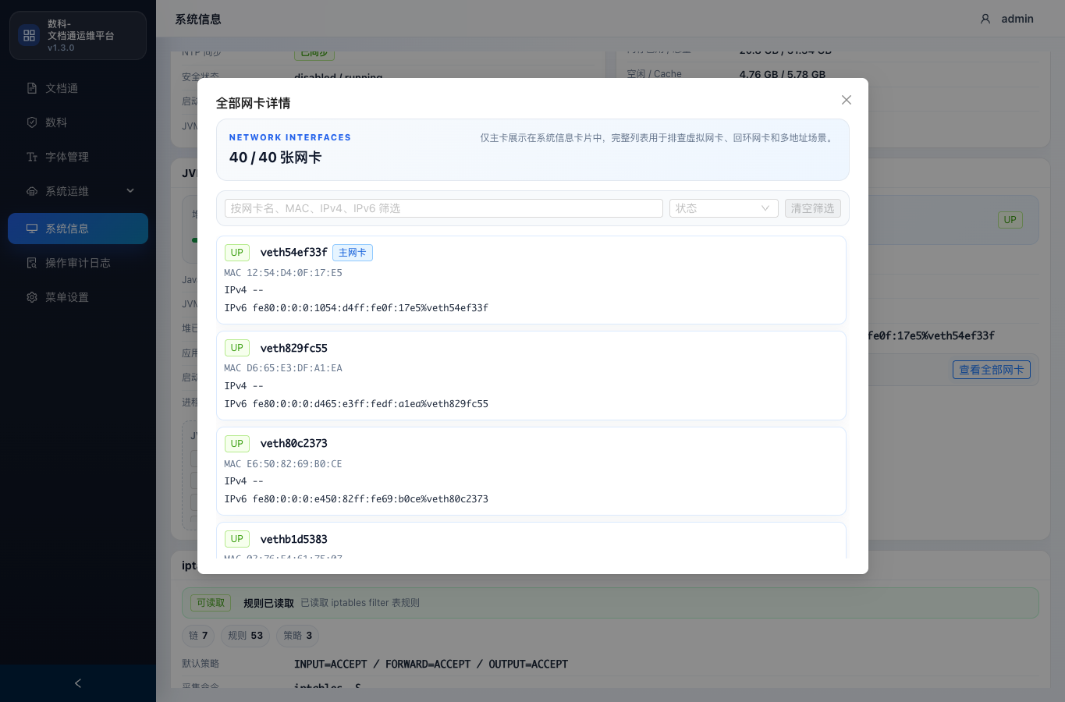
Task: Click the UP badge of veth80c2373
Action: 237,444
